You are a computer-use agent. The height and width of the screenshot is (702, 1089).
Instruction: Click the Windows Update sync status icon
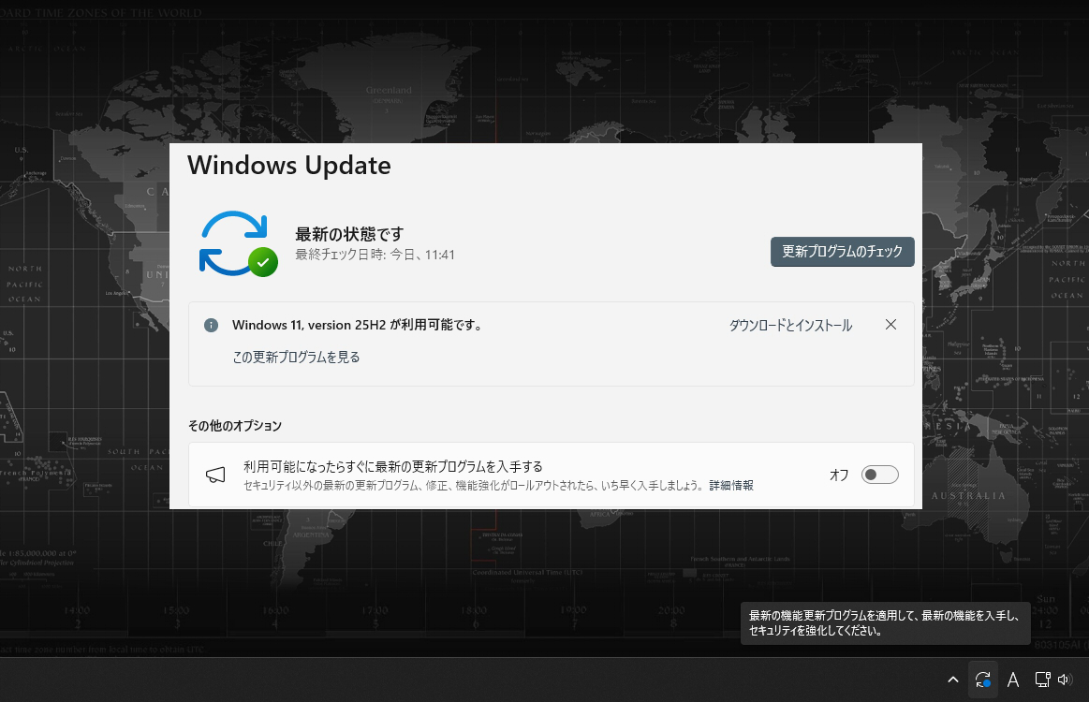(238, 243)
